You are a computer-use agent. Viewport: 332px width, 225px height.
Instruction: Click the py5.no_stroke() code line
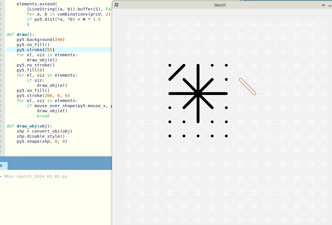point(36,65)
